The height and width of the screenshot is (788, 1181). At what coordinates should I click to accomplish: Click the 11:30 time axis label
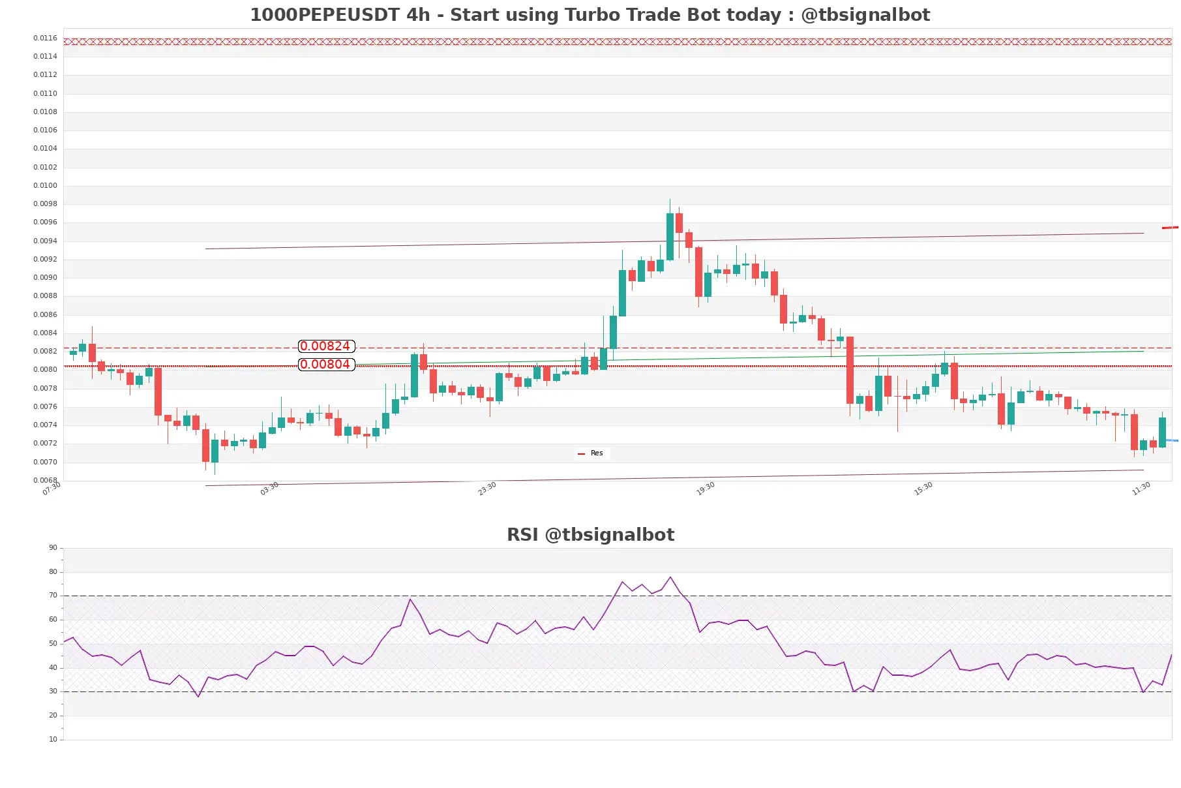point(1141,489)
